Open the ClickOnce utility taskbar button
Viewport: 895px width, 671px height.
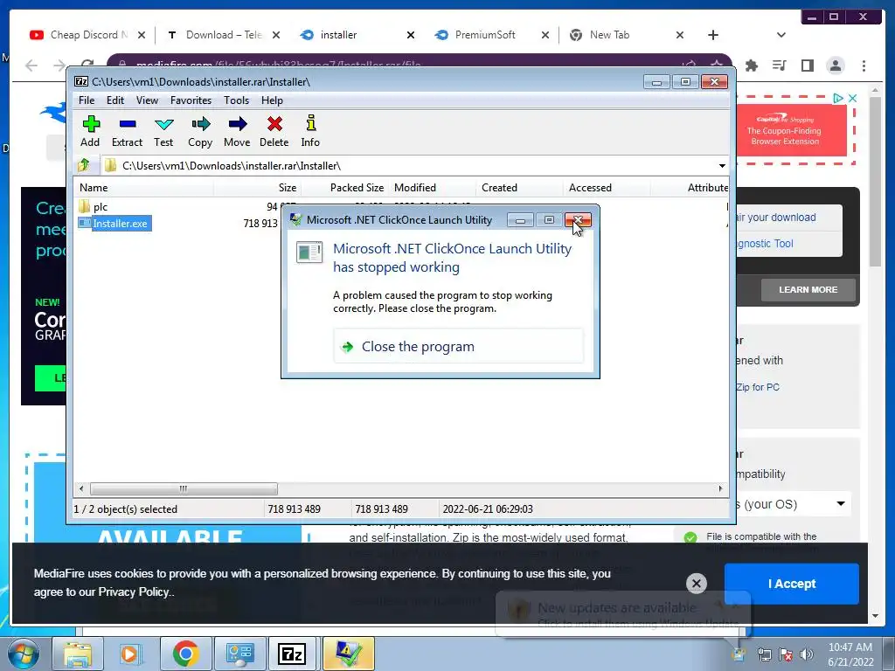[348, 654]
